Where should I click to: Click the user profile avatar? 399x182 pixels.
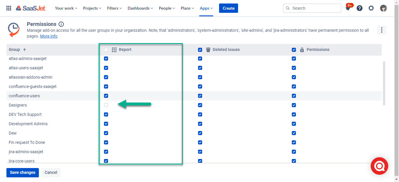tap(383, 8)
